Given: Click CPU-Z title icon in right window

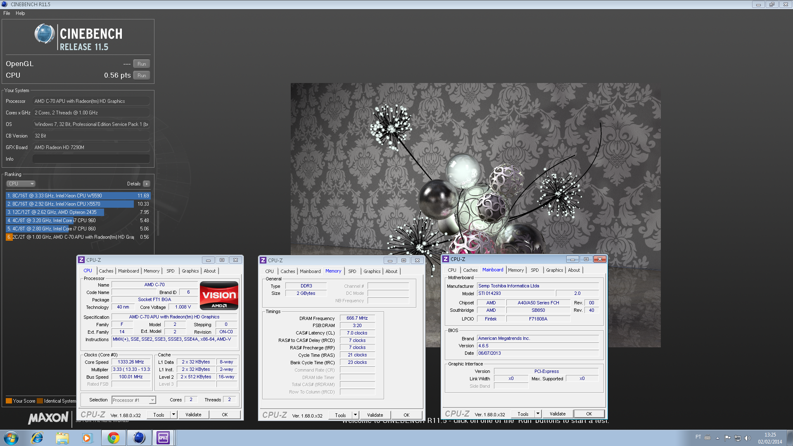Looking at the screenshot, I should point(446,259).
